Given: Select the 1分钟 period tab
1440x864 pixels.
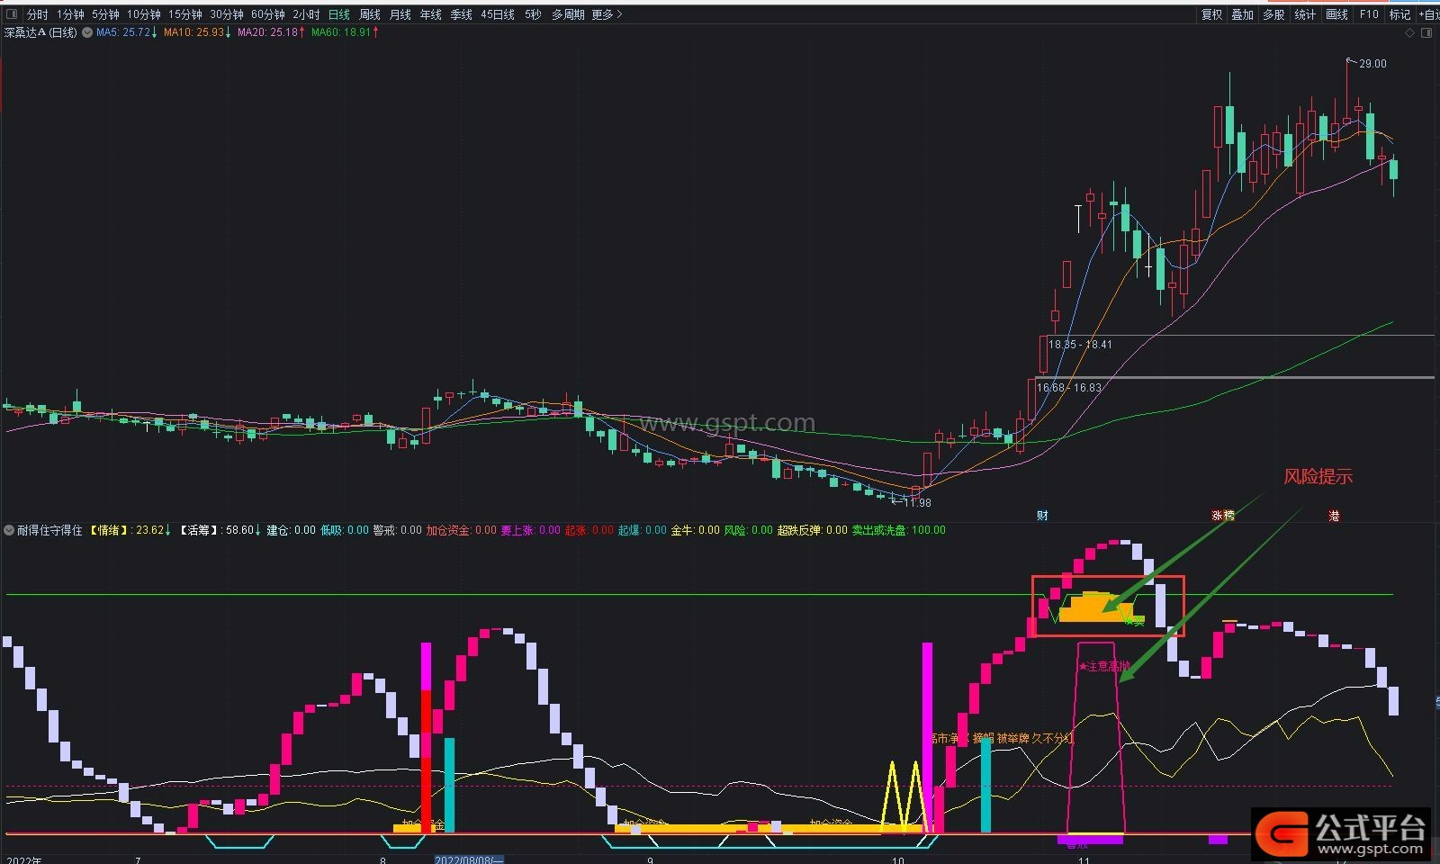Looking at the screenshot, I should click(x=70, y=14).
